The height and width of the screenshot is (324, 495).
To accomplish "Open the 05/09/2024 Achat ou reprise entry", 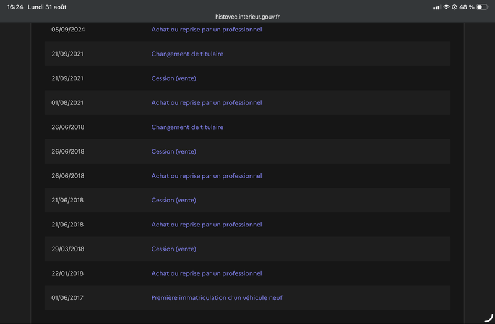I will 207,30.
